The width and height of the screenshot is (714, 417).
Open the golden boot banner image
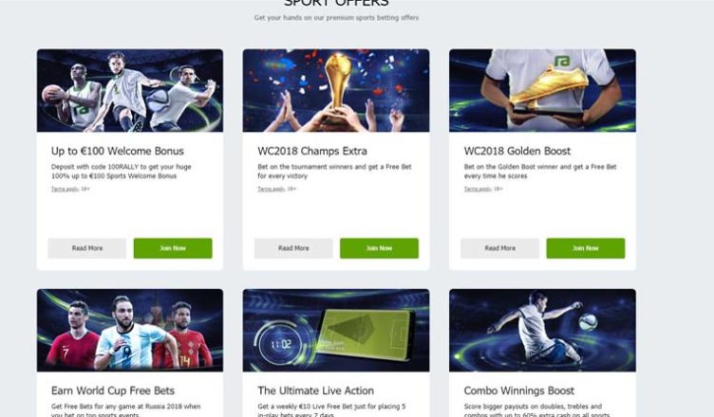[x=542, y=90]
